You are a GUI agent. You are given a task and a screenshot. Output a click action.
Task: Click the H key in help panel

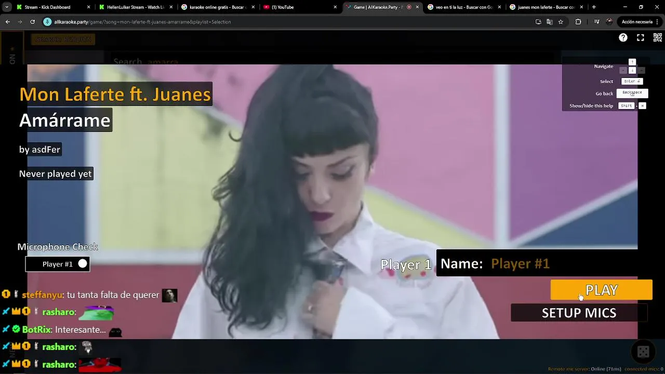coord(642,105)
